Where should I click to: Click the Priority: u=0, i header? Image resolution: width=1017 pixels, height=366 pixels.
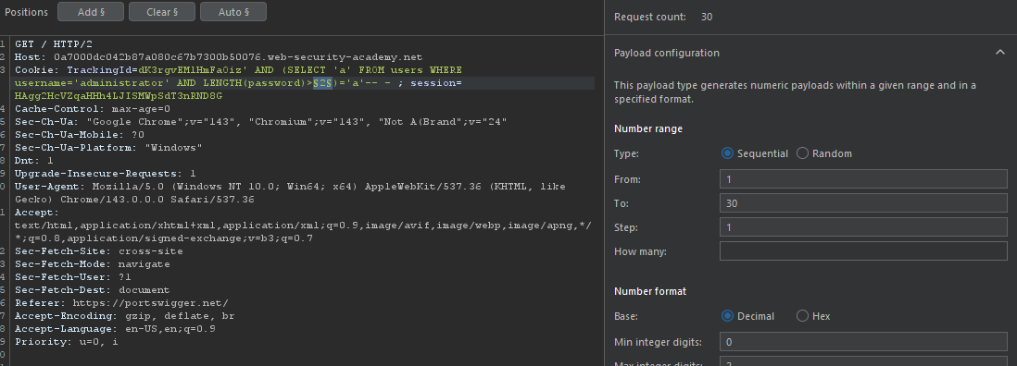66,341
